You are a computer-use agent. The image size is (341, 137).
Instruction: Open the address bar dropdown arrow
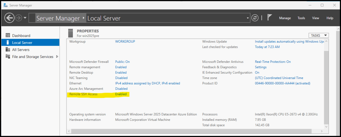(248, 18)
